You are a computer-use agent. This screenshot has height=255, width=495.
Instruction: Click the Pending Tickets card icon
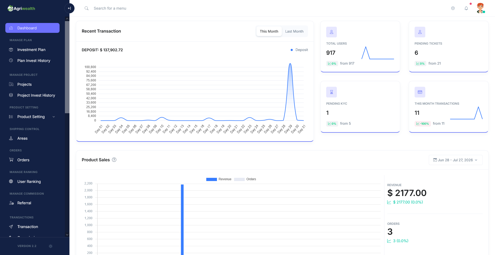tap(420, 32)
